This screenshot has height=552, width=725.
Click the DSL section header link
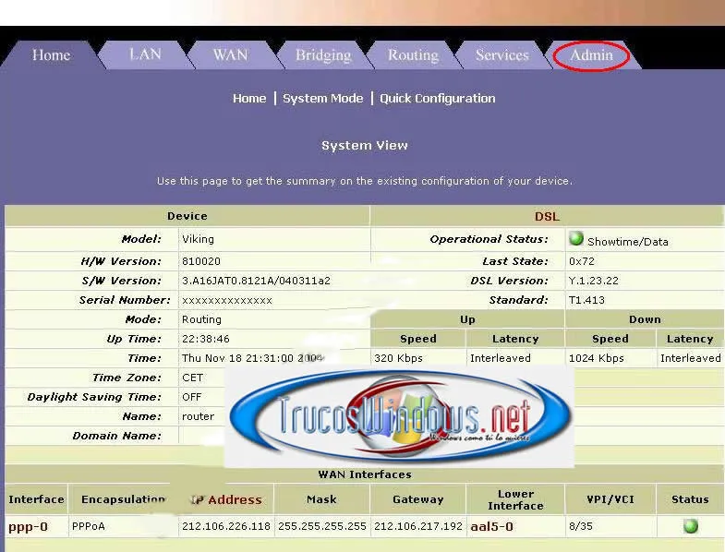pos(547,216)
